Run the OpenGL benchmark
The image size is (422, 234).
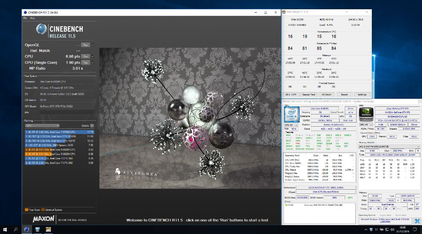pyautogui.click(x=86, y=45)
